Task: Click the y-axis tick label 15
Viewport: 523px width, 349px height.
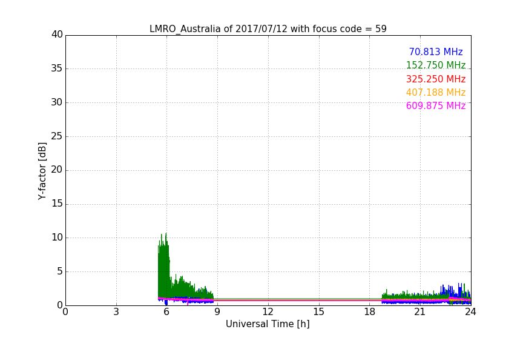Action: click(57, 204)
